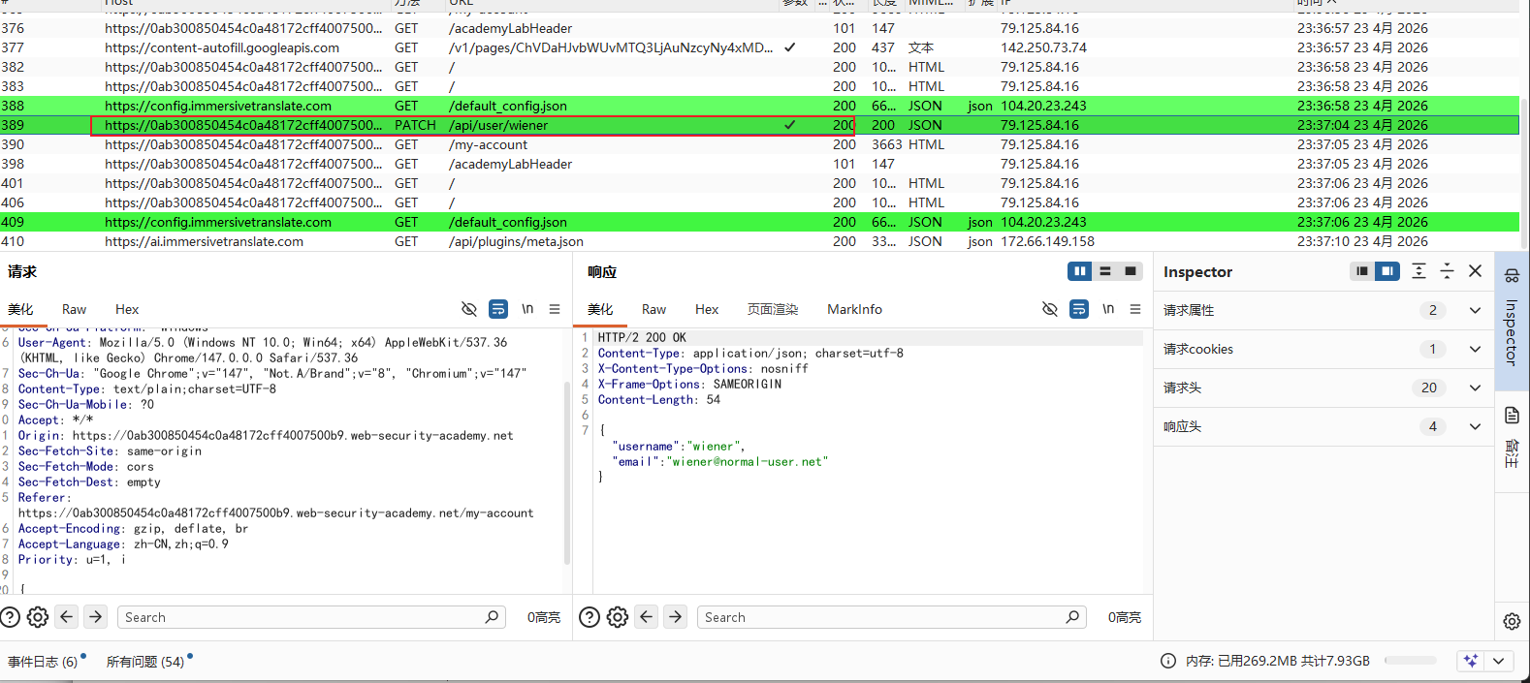Dock Inspector panel to the left side
Screen dimensions: 1530x683
point(1362,271)
